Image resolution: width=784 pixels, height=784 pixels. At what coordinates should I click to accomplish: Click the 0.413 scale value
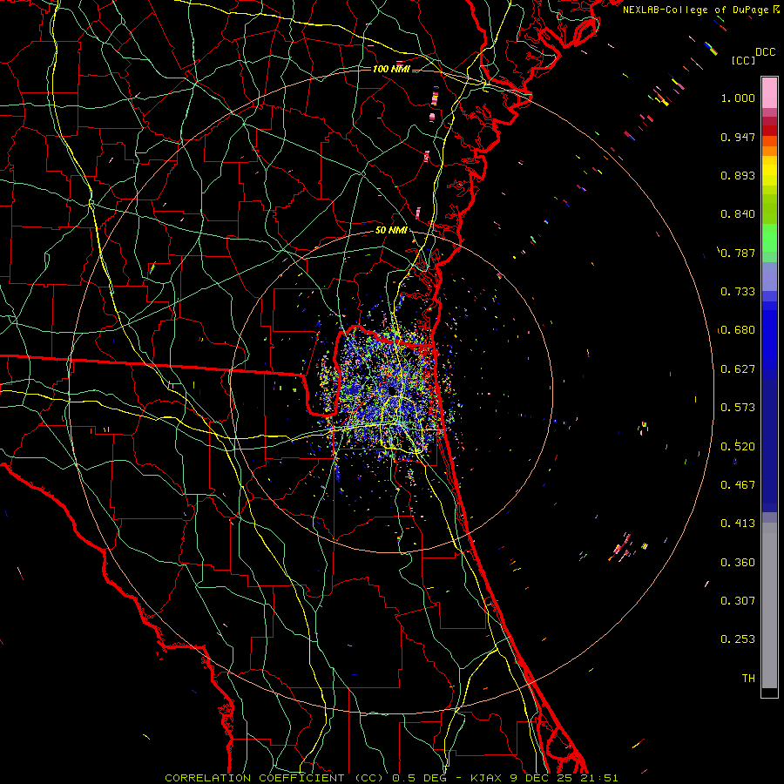click(x=738, y=524)
